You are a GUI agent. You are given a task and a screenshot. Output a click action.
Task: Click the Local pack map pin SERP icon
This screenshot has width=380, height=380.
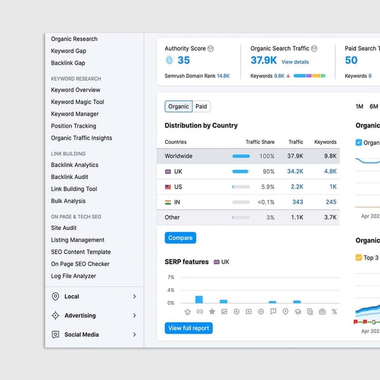[286, 311]
